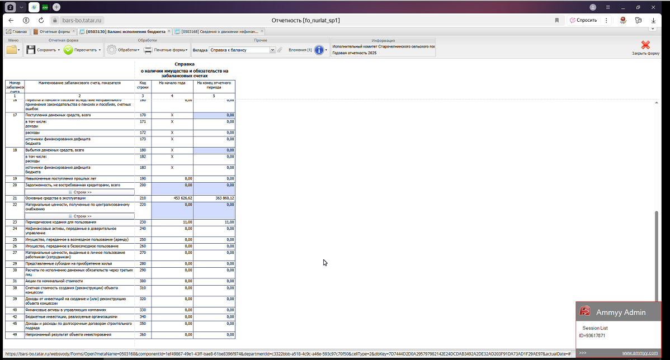
Task: Open the browser profile avatar
Action: 593,7
